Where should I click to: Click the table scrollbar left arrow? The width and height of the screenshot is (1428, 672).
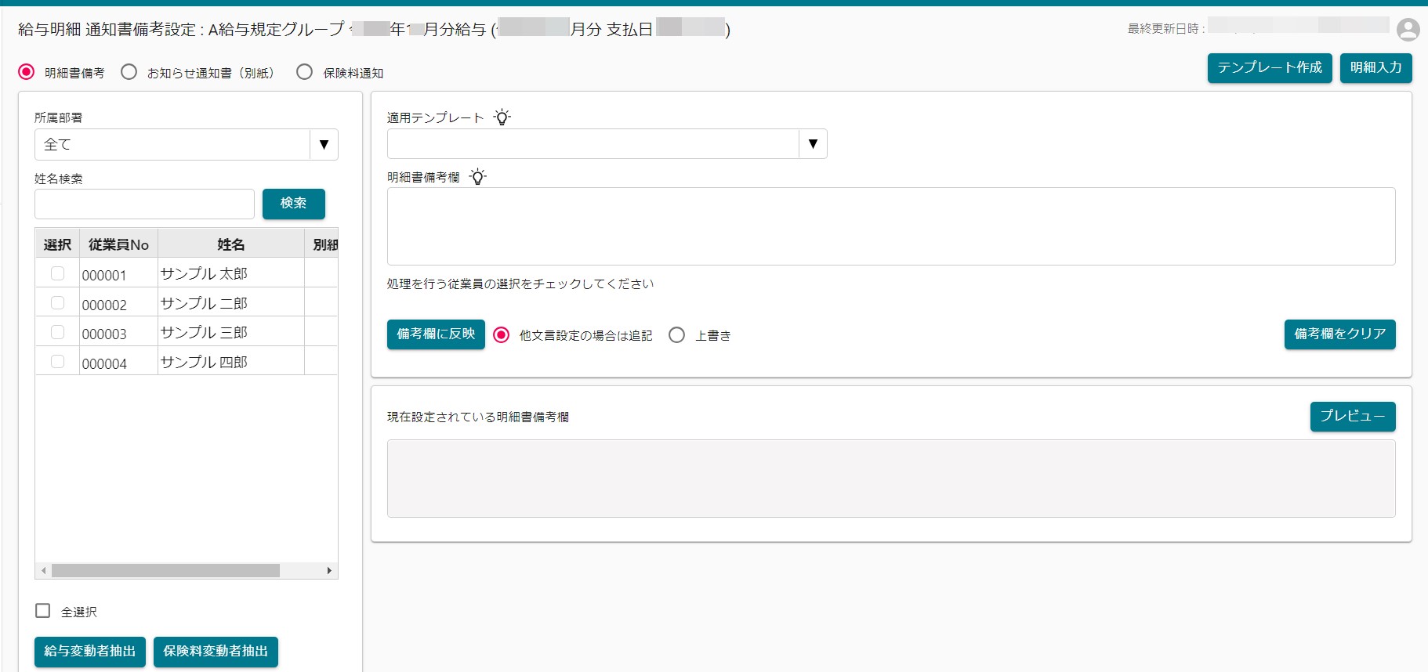pos(44,571)
